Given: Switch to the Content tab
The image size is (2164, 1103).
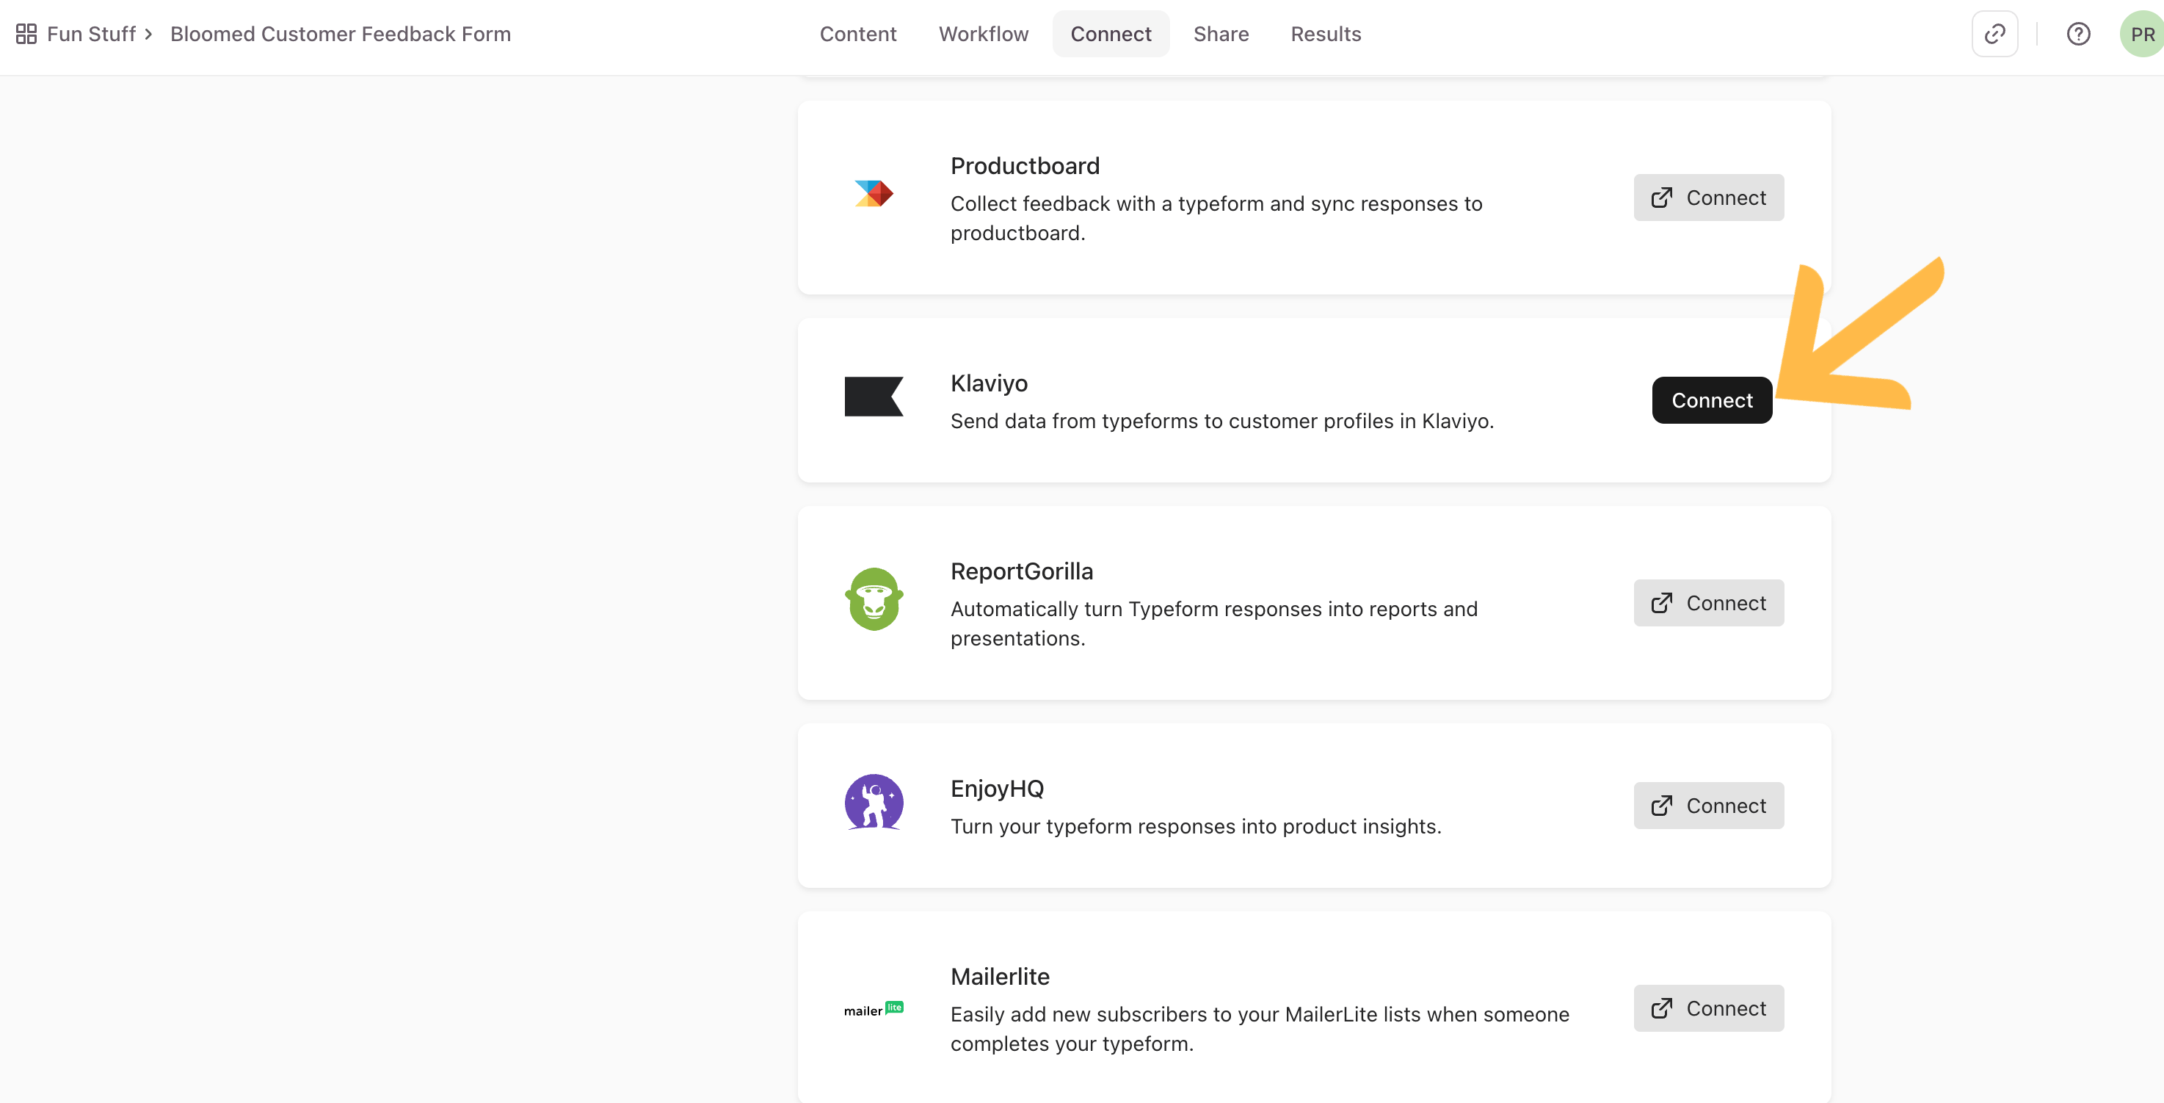Looking at the screenshot, I should (x=857, y=34).
